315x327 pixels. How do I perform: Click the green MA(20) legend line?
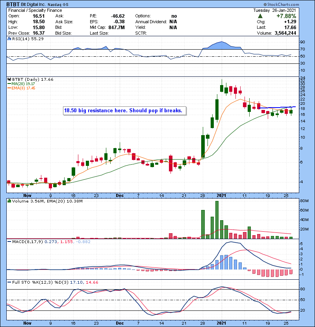tap(9, 84)
